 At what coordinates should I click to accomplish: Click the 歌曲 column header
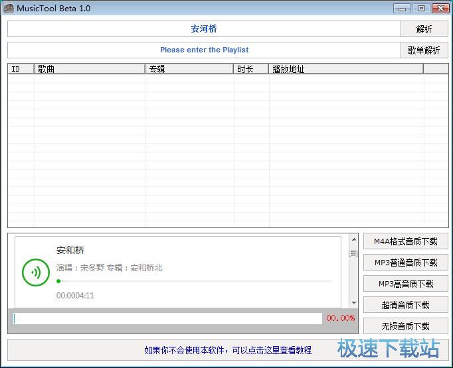(x=90, y=69)
